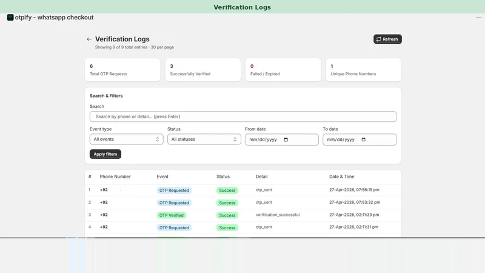The image size is (485, 273).
Task: Click OTP Requested badge in row 1
Action: tap(174, 190)
